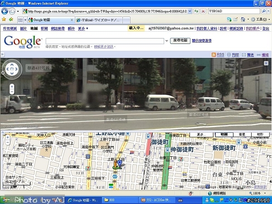Click the 顯示搜尋選項 search options link

202,41
